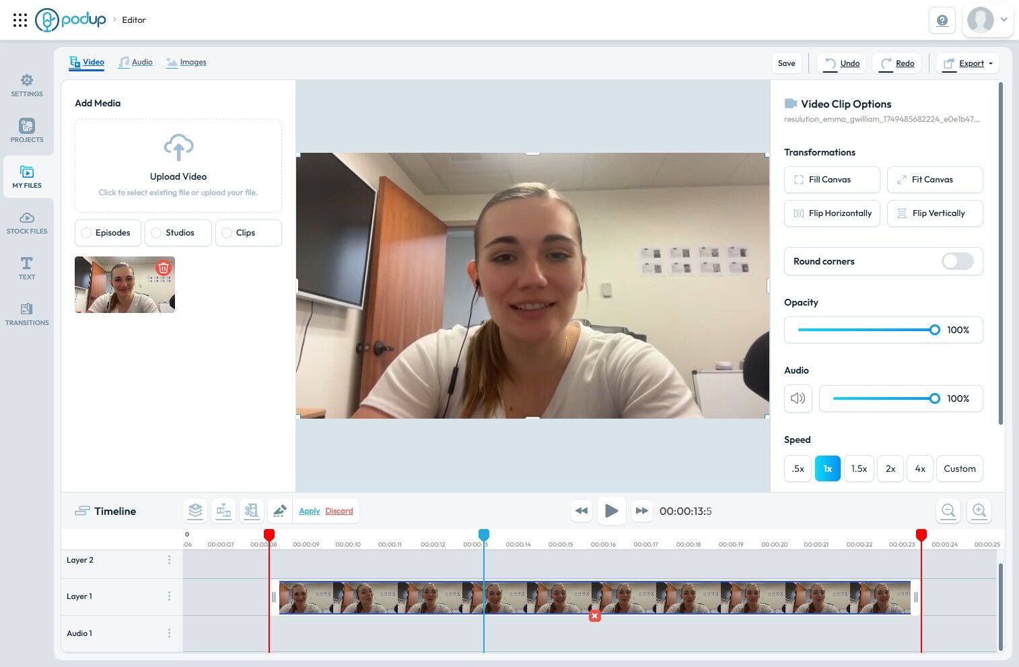Open the Text tool in sidebar

tap(27, 268)
